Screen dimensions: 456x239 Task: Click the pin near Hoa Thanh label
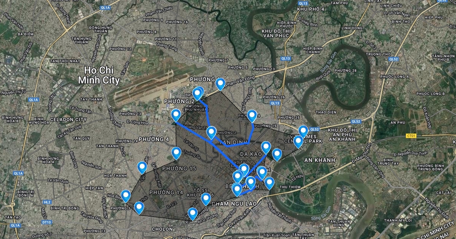(x=142, y=167)
